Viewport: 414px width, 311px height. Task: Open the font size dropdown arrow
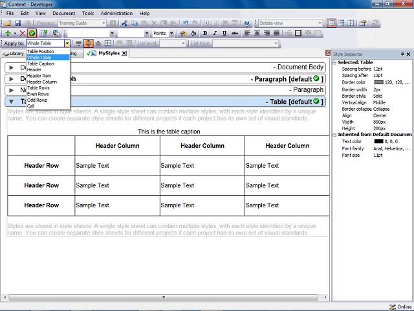pos(147,33)
